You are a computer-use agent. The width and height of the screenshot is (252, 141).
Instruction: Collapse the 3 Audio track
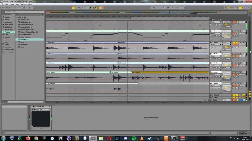click(x=211, y=43)
